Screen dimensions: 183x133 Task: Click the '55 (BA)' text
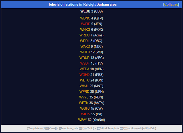97,114
